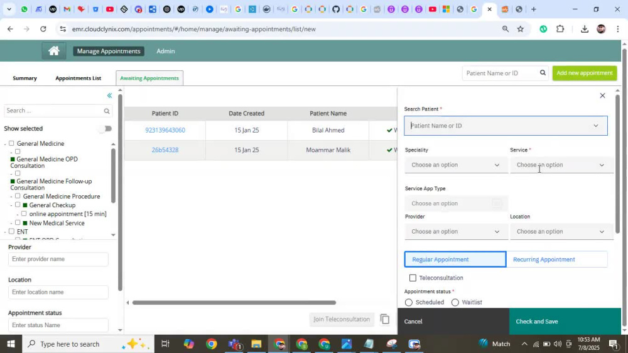The height and width of the screenshot is (353, 628).
Task: Select the Scheduled radio button
Action: tap(409, 303)
